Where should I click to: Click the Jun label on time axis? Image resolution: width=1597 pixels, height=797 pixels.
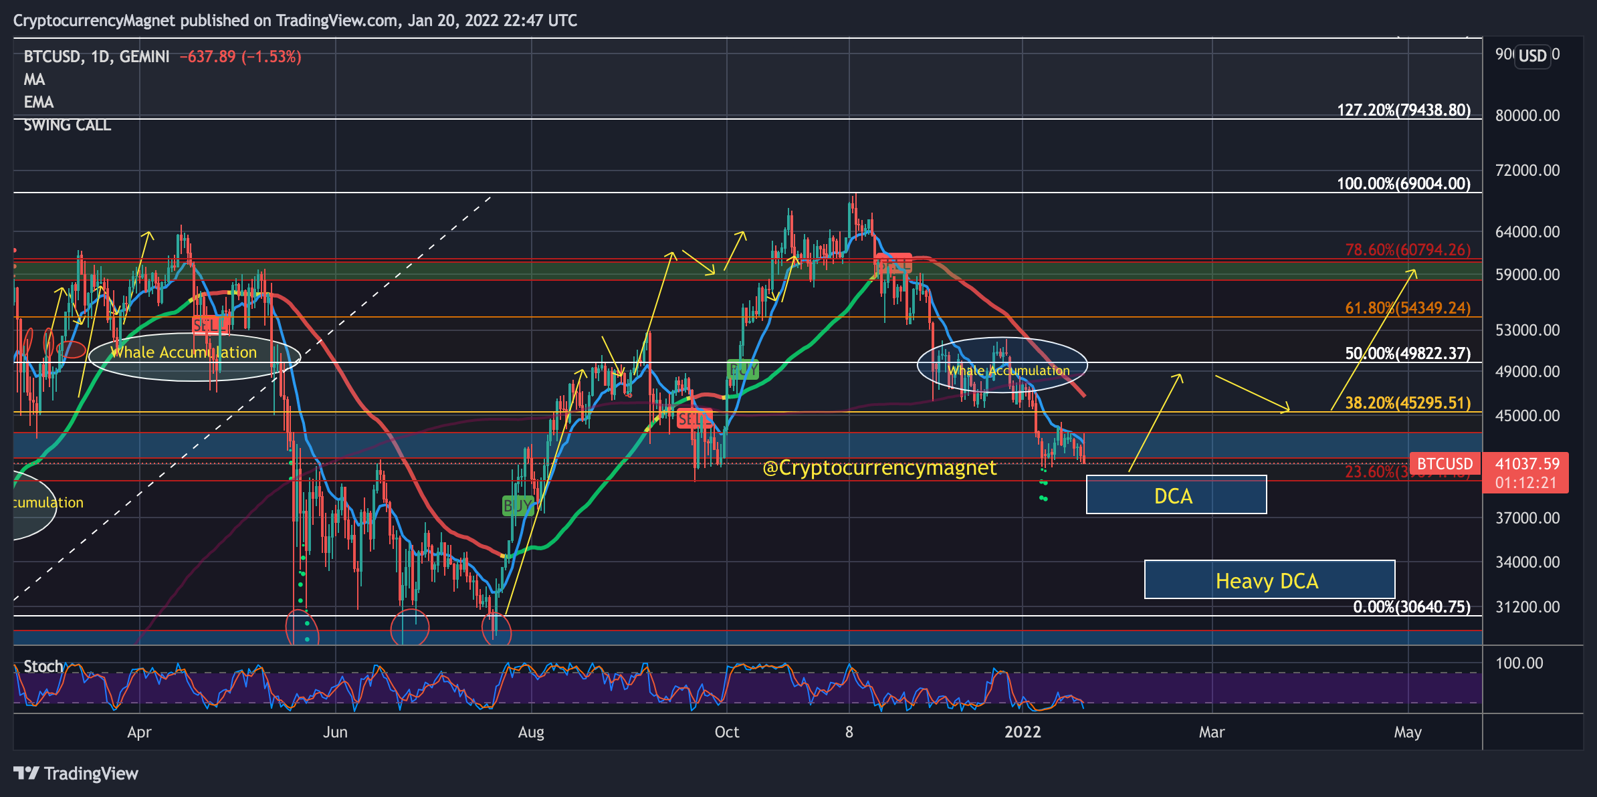pyautogui.click(x=335, y=732)
